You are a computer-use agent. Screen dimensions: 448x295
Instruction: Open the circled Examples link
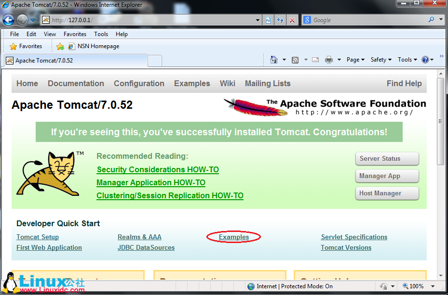(234, 237)
